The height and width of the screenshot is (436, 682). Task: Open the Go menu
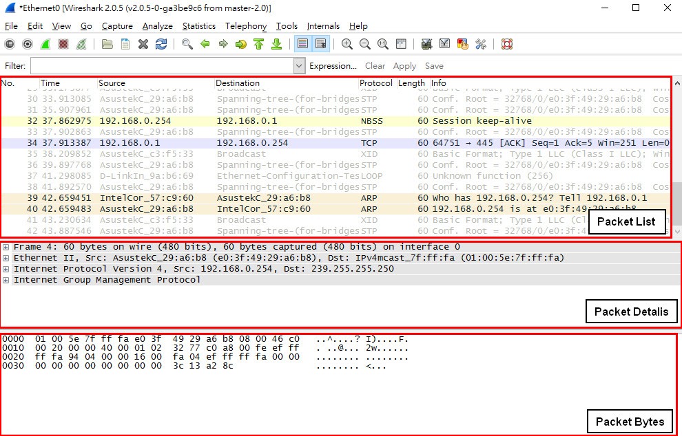(86, 26)
